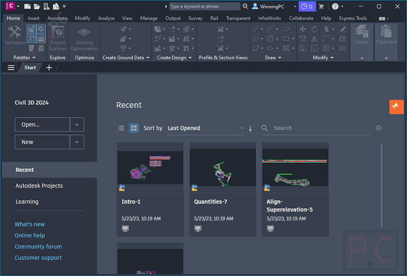This screenshot has width=407, height=276.
Task: Expand the Palettes panel
Action: tap(24, 57)
